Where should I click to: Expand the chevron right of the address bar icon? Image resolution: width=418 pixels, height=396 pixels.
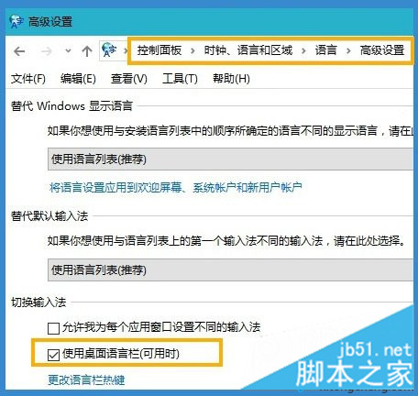[125, 50]
